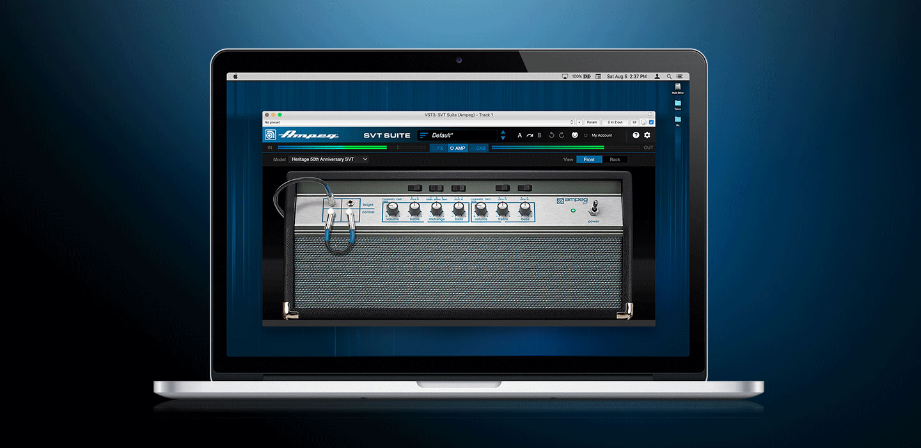Screen dimensions: 921x448
Task: Click the Param button
Action: click(x=592, y=122)
